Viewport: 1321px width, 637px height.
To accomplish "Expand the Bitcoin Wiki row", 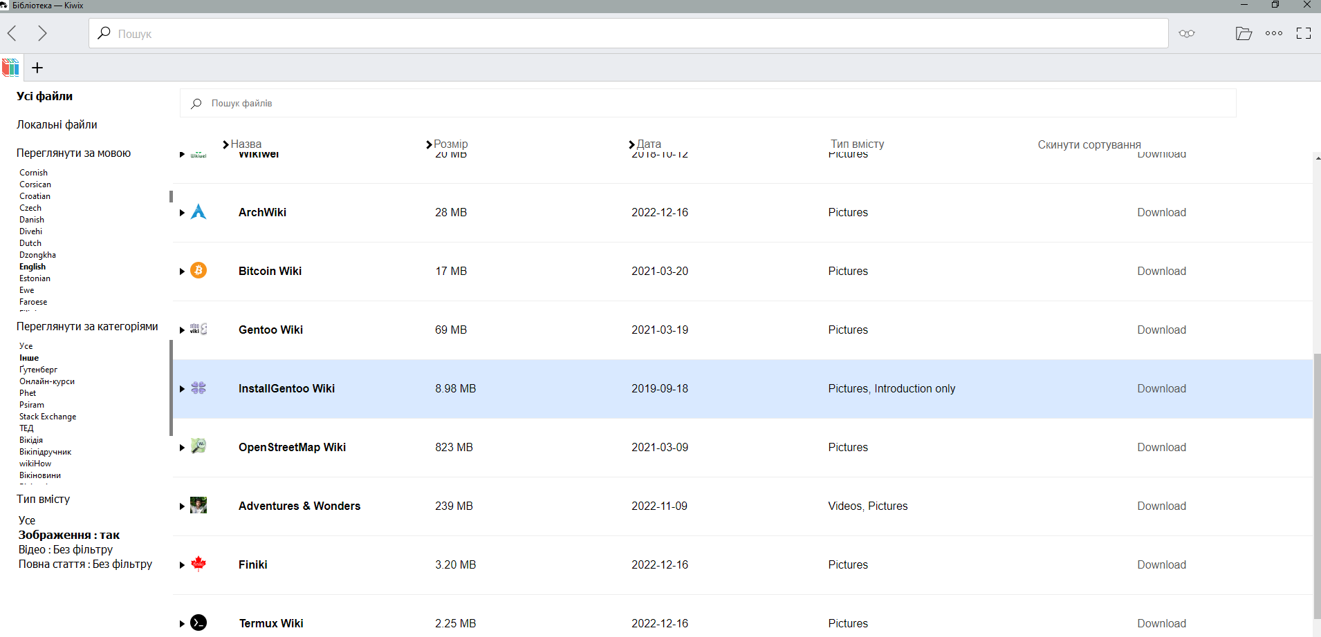I will (x=182, y=272).
